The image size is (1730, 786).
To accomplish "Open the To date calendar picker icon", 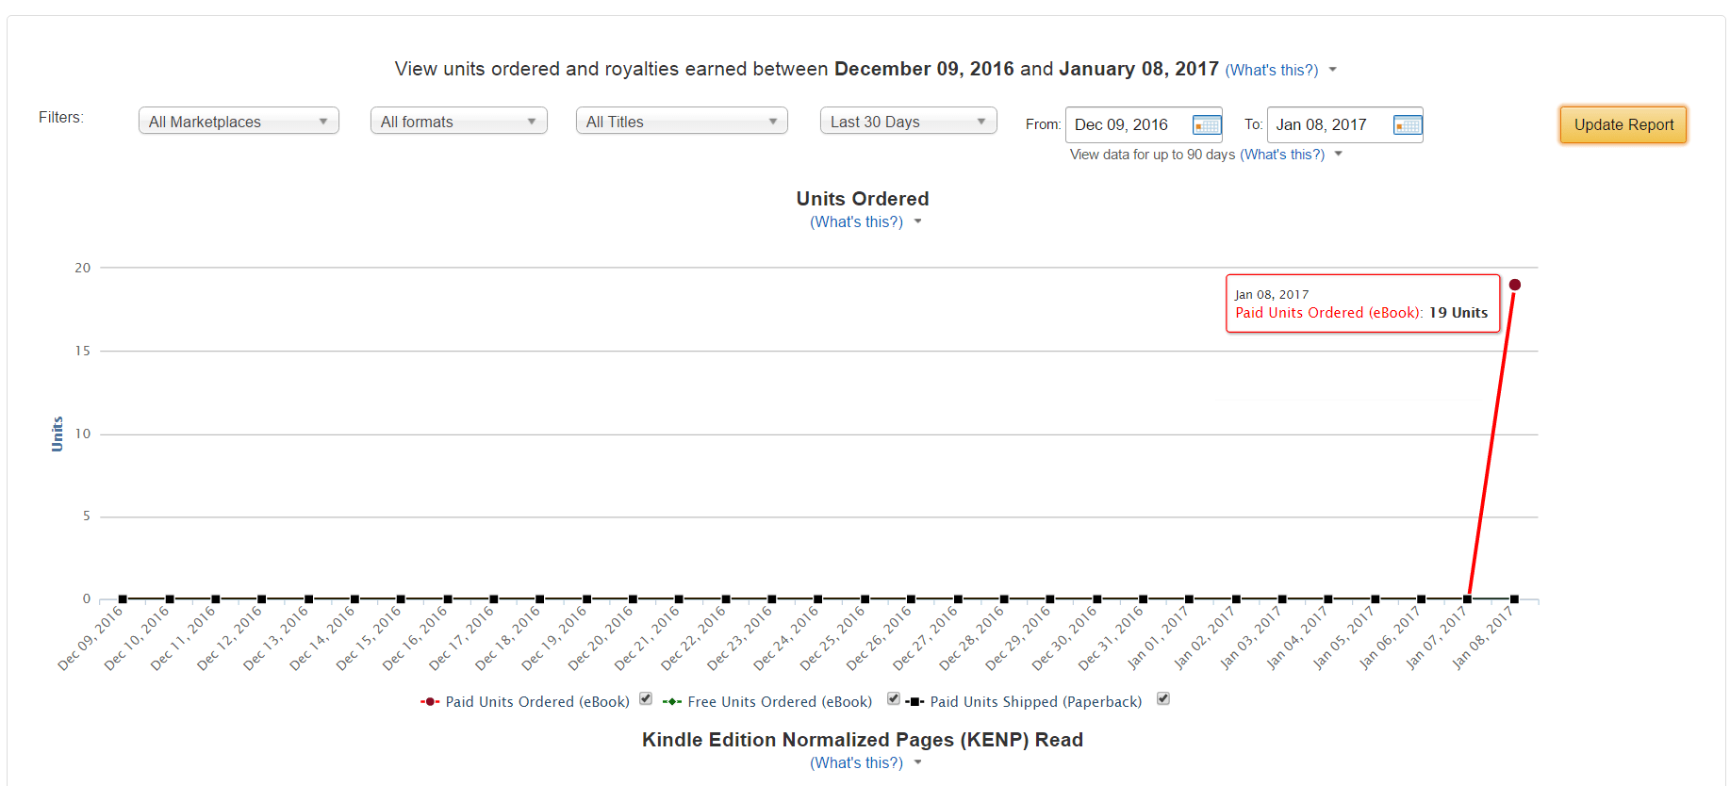I will click(x=1408, y=125).
